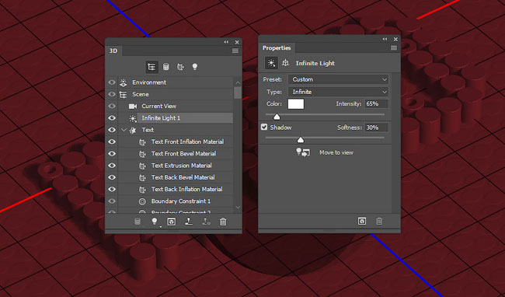Open the Preset dropdown
Viewport: 505px width, 297px height.
point(338,79)
